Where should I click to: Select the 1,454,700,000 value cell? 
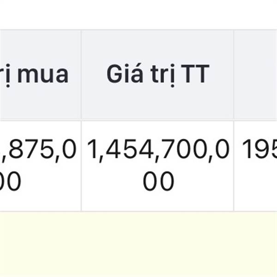point(157,166)
